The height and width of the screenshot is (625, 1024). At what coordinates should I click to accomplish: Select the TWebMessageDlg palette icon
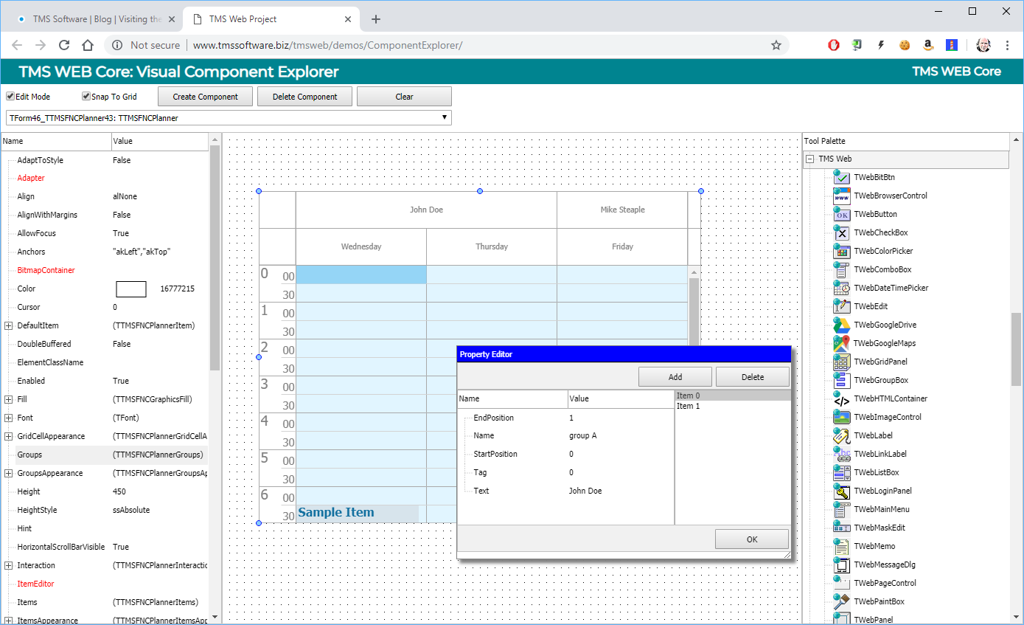841,564
